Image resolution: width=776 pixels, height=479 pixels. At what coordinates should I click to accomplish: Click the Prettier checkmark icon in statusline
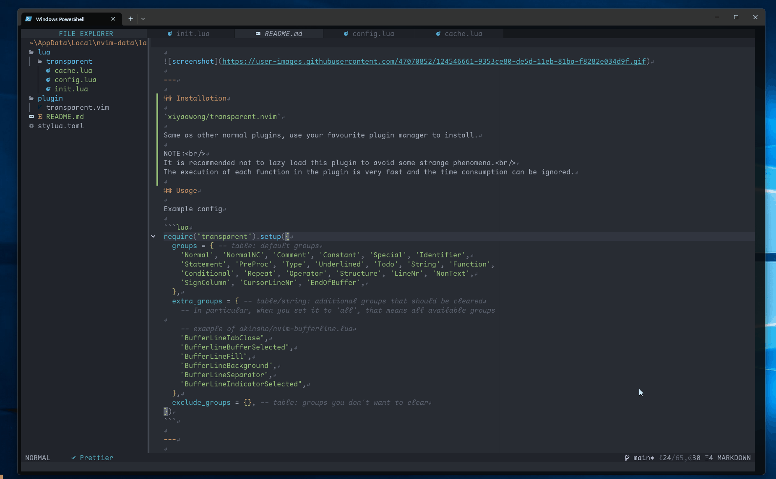(x=73, y=458)
